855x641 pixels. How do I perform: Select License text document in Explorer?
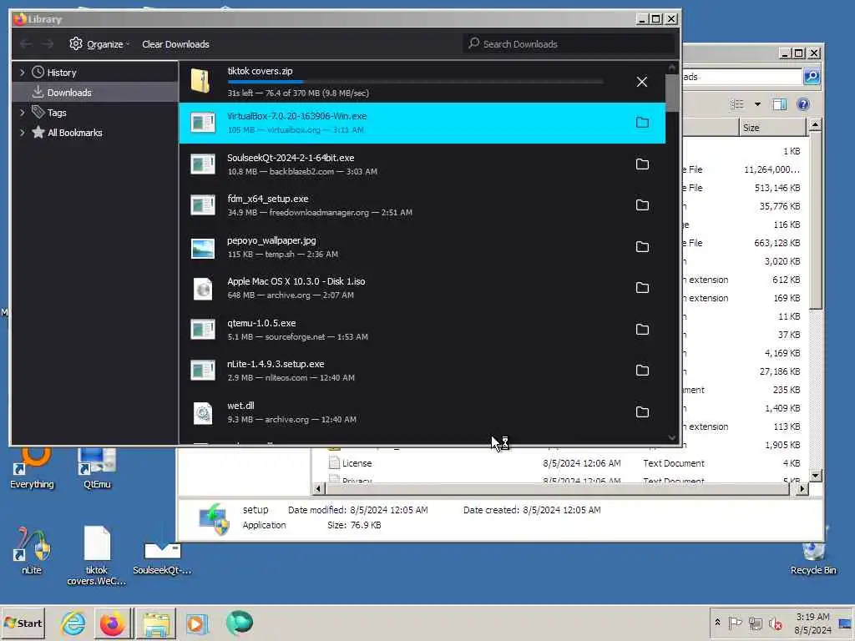coord(357,463)
